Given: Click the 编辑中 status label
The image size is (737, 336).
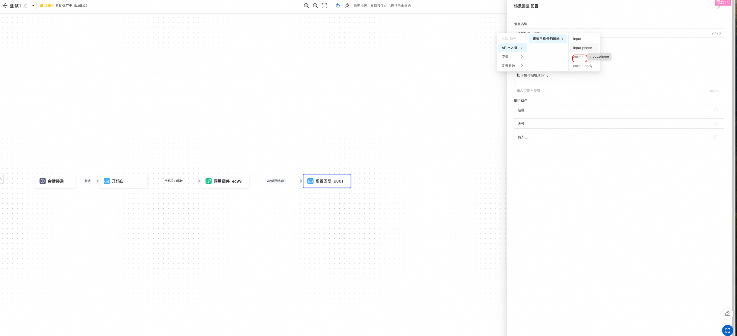Looking at the screenshot, I should [x=49, y=6].
